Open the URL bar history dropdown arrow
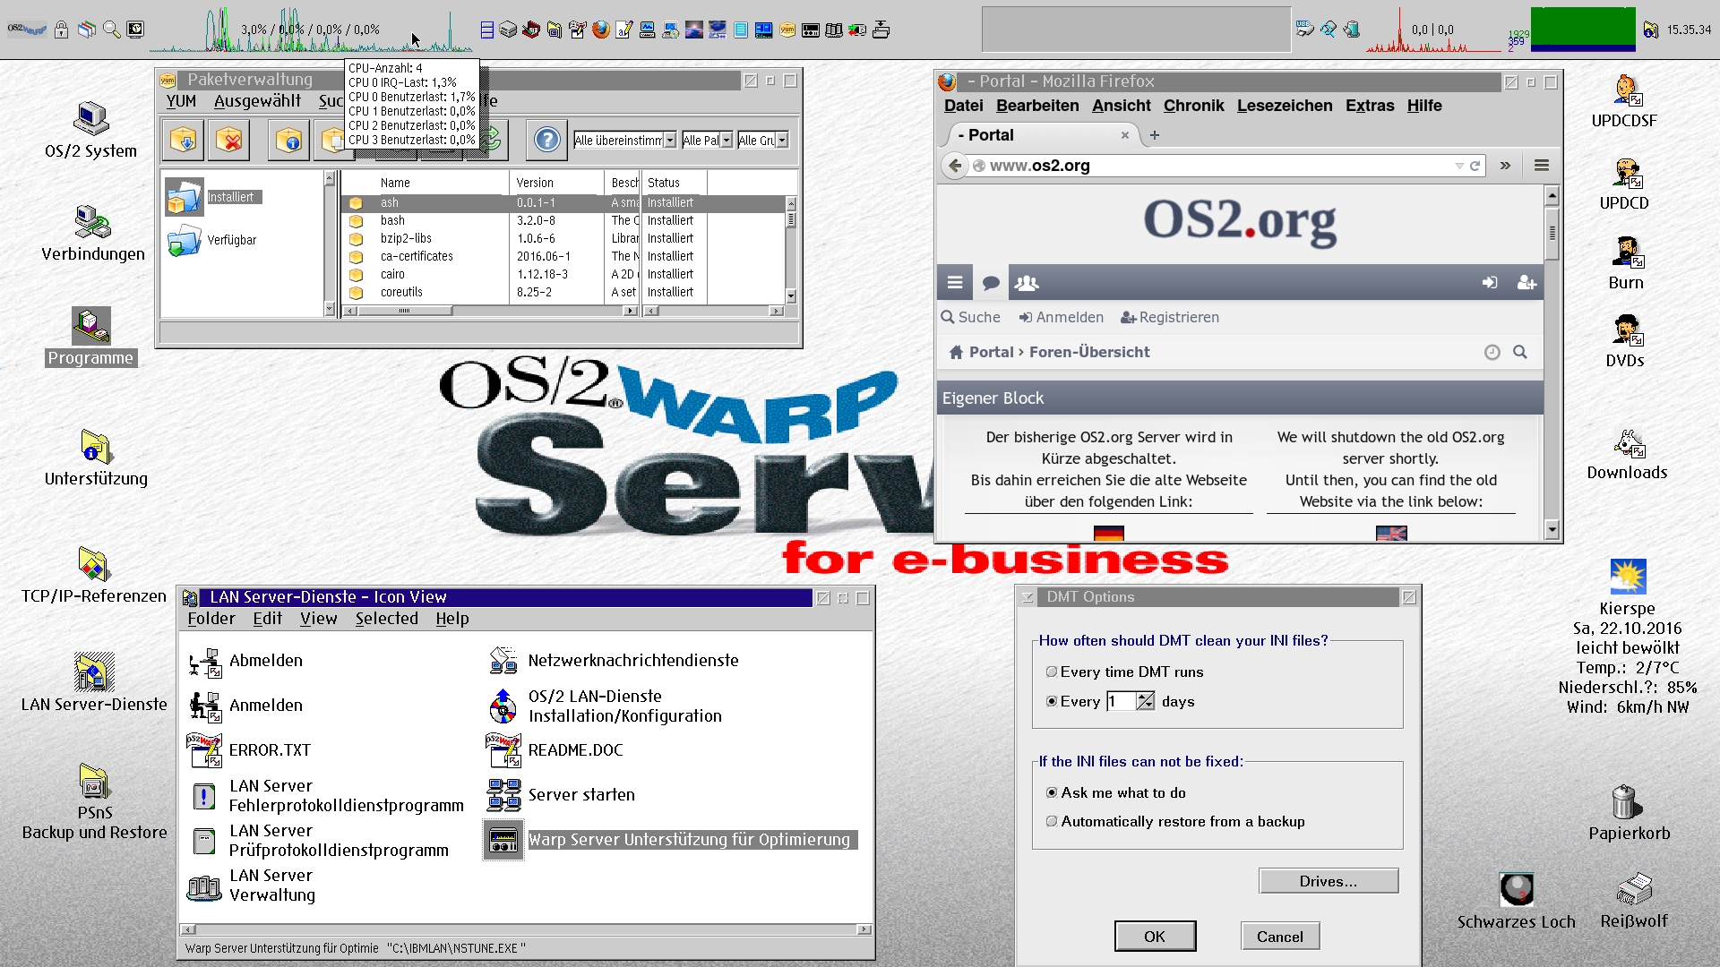The width and height of the screenshot is (1720, 967). 1458,166
